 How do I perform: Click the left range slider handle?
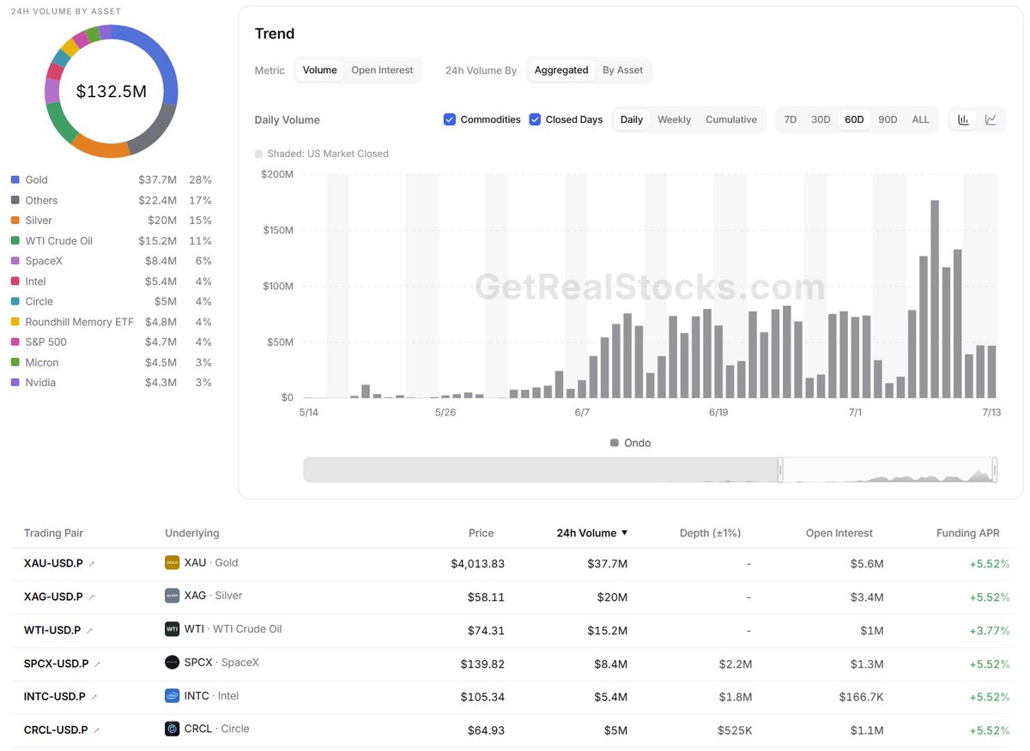(780, 469)
